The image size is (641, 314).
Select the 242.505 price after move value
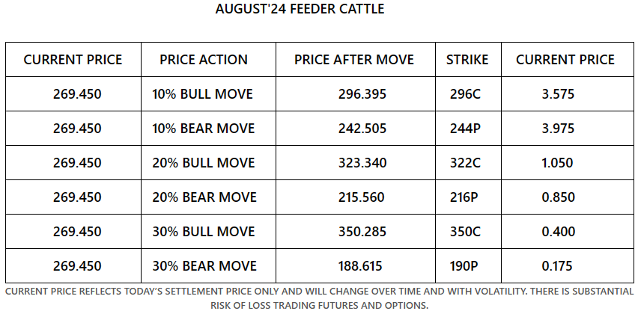[355, 129]
